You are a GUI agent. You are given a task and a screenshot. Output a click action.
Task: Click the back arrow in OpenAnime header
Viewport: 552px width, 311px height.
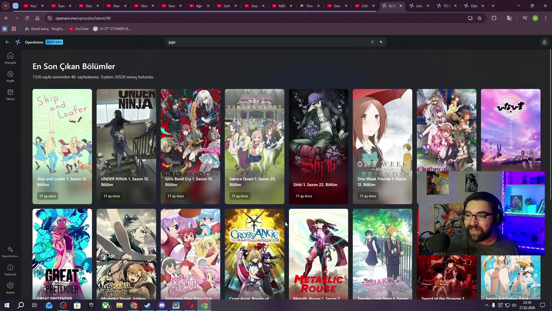(x=7, y=42)
